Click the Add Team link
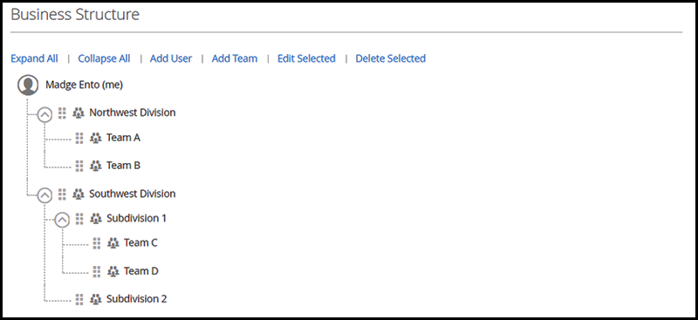The image size is (698, 320). pyautogui.click(x=235, y=58)
